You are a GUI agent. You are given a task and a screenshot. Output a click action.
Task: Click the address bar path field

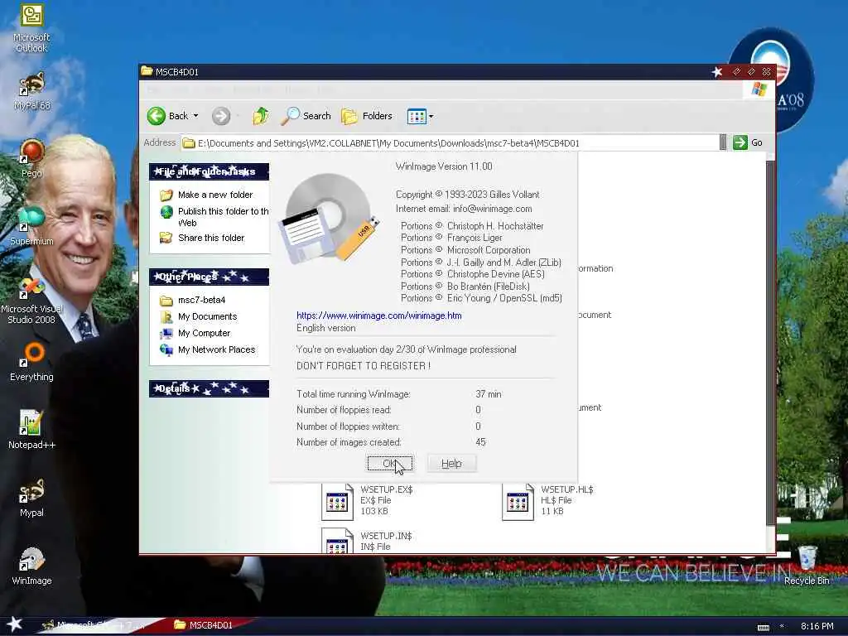450,143
